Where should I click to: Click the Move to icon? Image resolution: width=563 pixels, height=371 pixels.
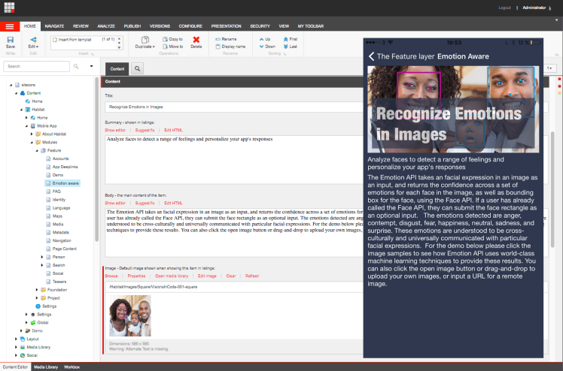tap(163, 46)
